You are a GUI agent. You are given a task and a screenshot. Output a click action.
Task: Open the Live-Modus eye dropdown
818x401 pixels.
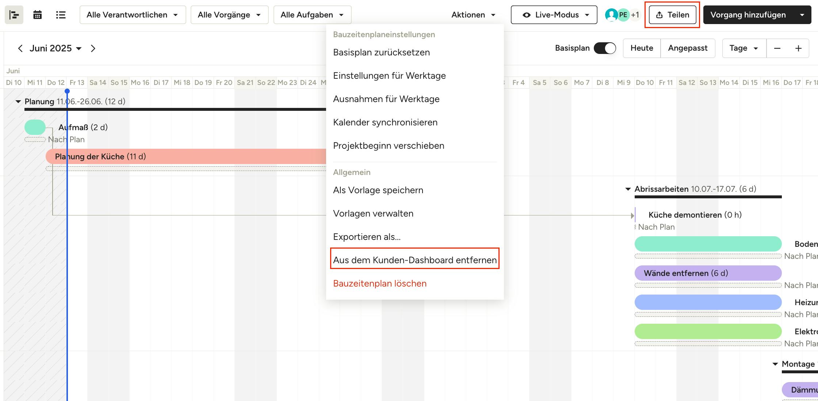point(554,15)
